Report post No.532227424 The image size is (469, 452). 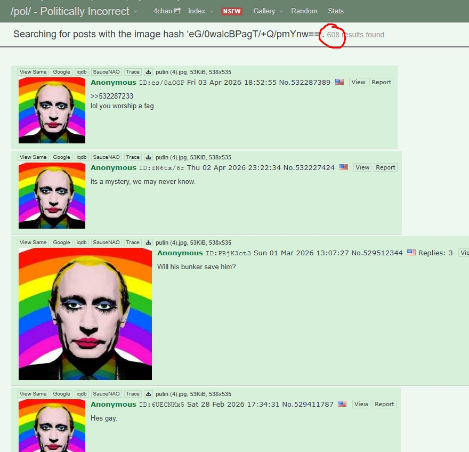click(385, 167)
